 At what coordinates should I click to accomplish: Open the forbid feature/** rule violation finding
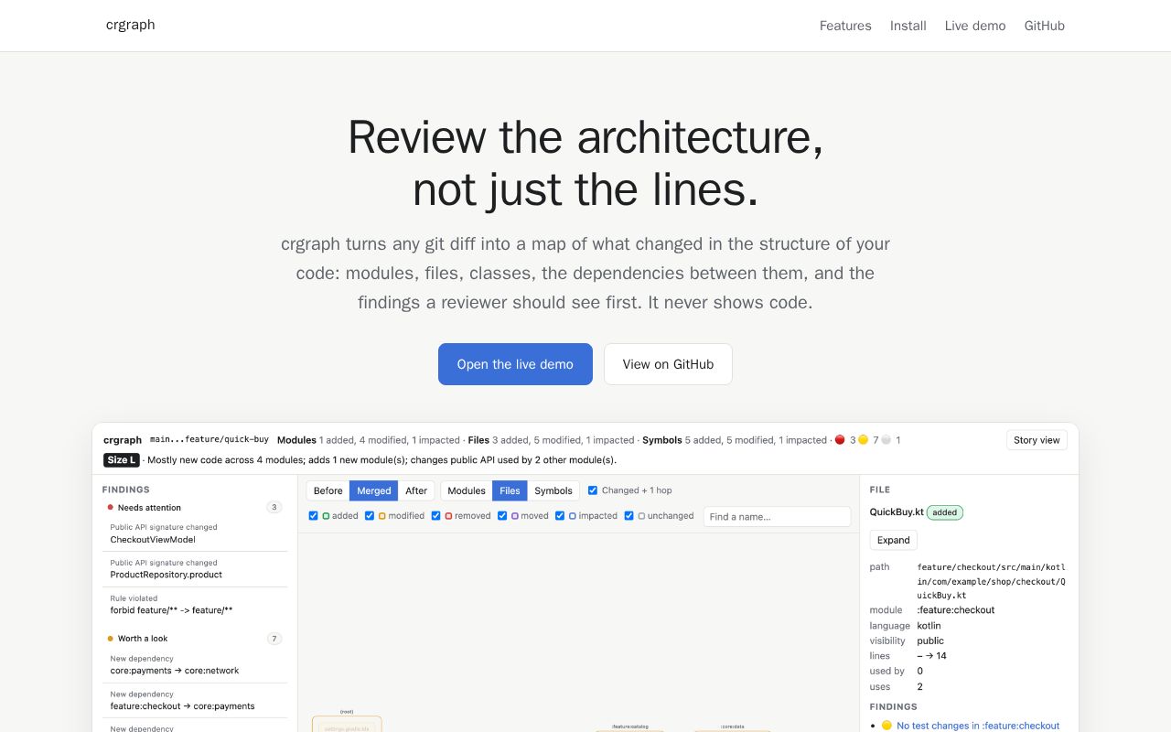(x=194, y=605)
